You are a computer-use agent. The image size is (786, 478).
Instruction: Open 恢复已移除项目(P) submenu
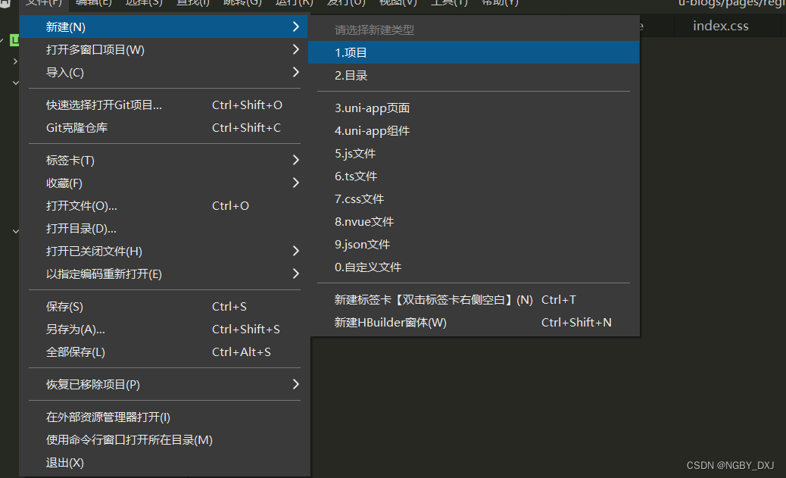(x=164, y=384)
